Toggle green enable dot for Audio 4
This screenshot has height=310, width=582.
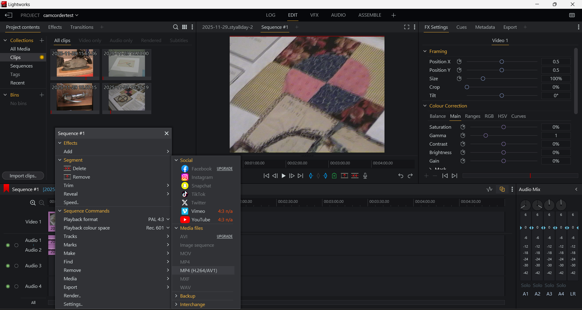pos(8,286)
